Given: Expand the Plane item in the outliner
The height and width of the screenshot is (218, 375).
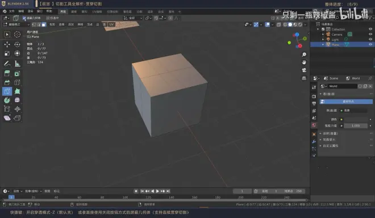Looking at the screenshot, I should [x=323, y=45].
